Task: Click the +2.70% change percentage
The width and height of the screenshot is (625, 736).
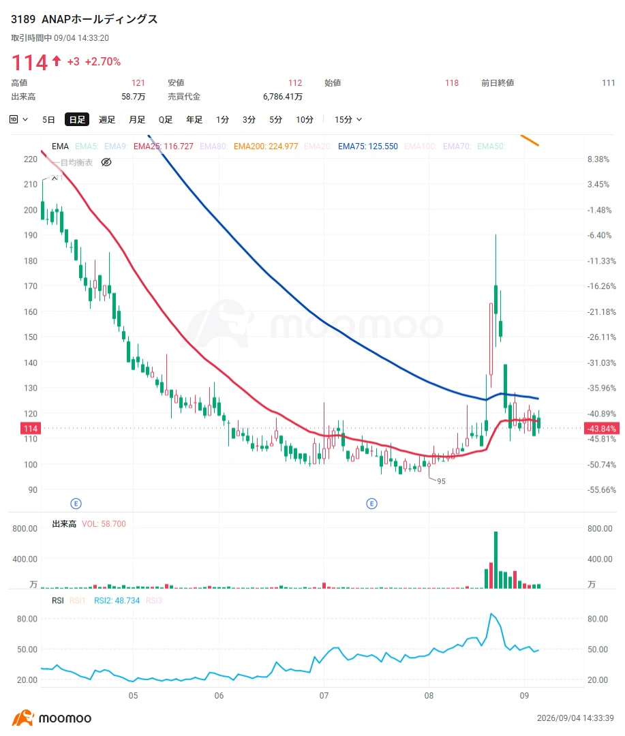Action: 103,62
